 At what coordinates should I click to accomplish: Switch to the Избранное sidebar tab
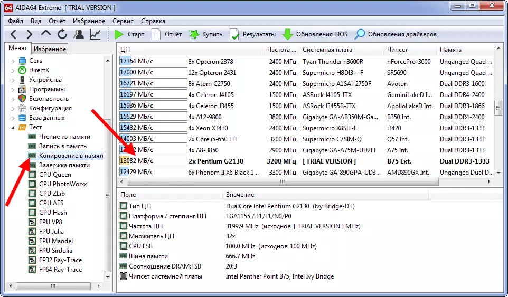[50, 49]
